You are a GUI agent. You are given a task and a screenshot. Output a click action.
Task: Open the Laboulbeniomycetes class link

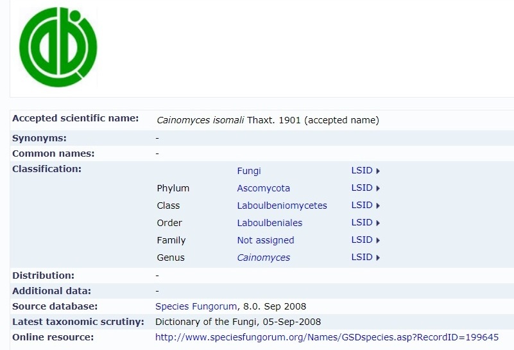pos(282,206)
